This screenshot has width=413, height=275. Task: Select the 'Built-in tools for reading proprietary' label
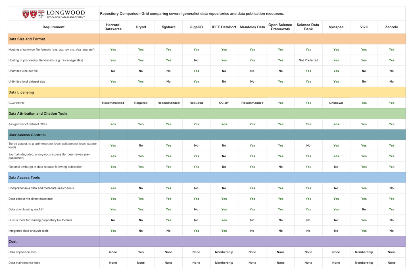[x=40, y=220]
